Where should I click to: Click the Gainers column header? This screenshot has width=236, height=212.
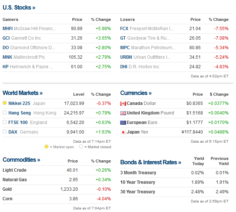click(10, 19)
